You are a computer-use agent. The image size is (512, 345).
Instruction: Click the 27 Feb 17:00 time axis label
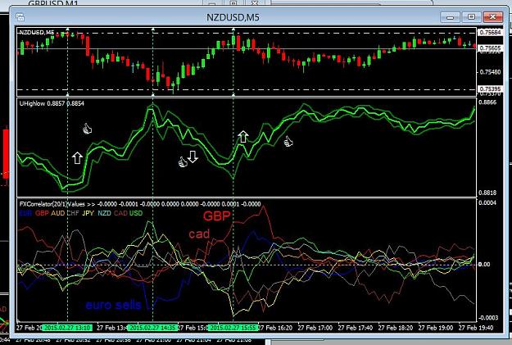(x=315, y=327)
